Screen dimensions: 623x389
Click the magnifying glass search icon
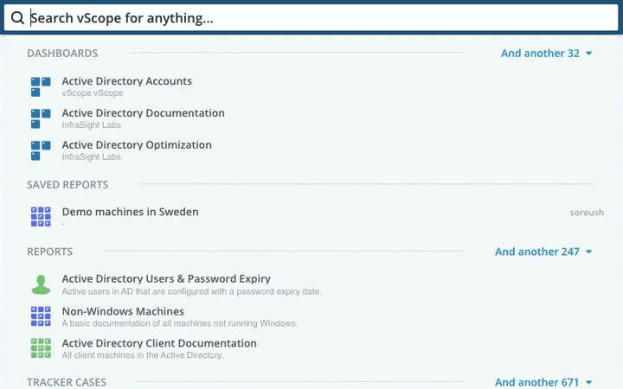(x=17, y=17)
